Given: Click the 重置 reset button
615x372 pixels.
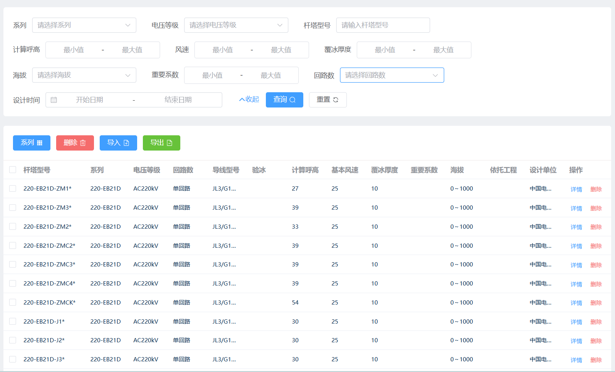Looking at the screenshot, I should pyautogui.click(x=328, y=100).
